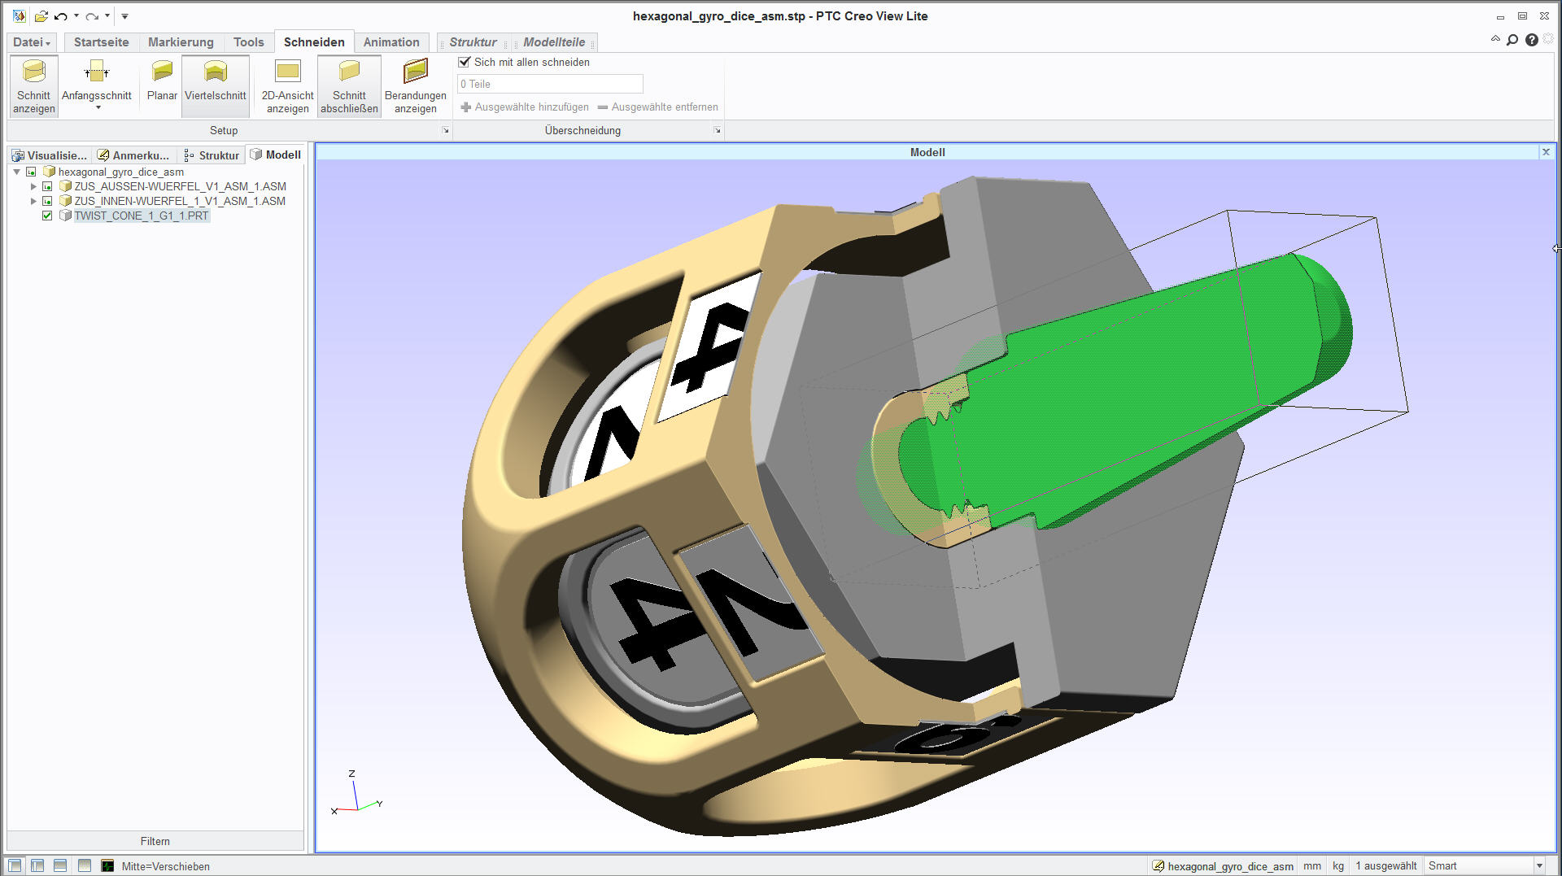Viewport: 1562px width, 876px height.
Task: Click the mm unit in the status bar
Action: coord(1312,866)
